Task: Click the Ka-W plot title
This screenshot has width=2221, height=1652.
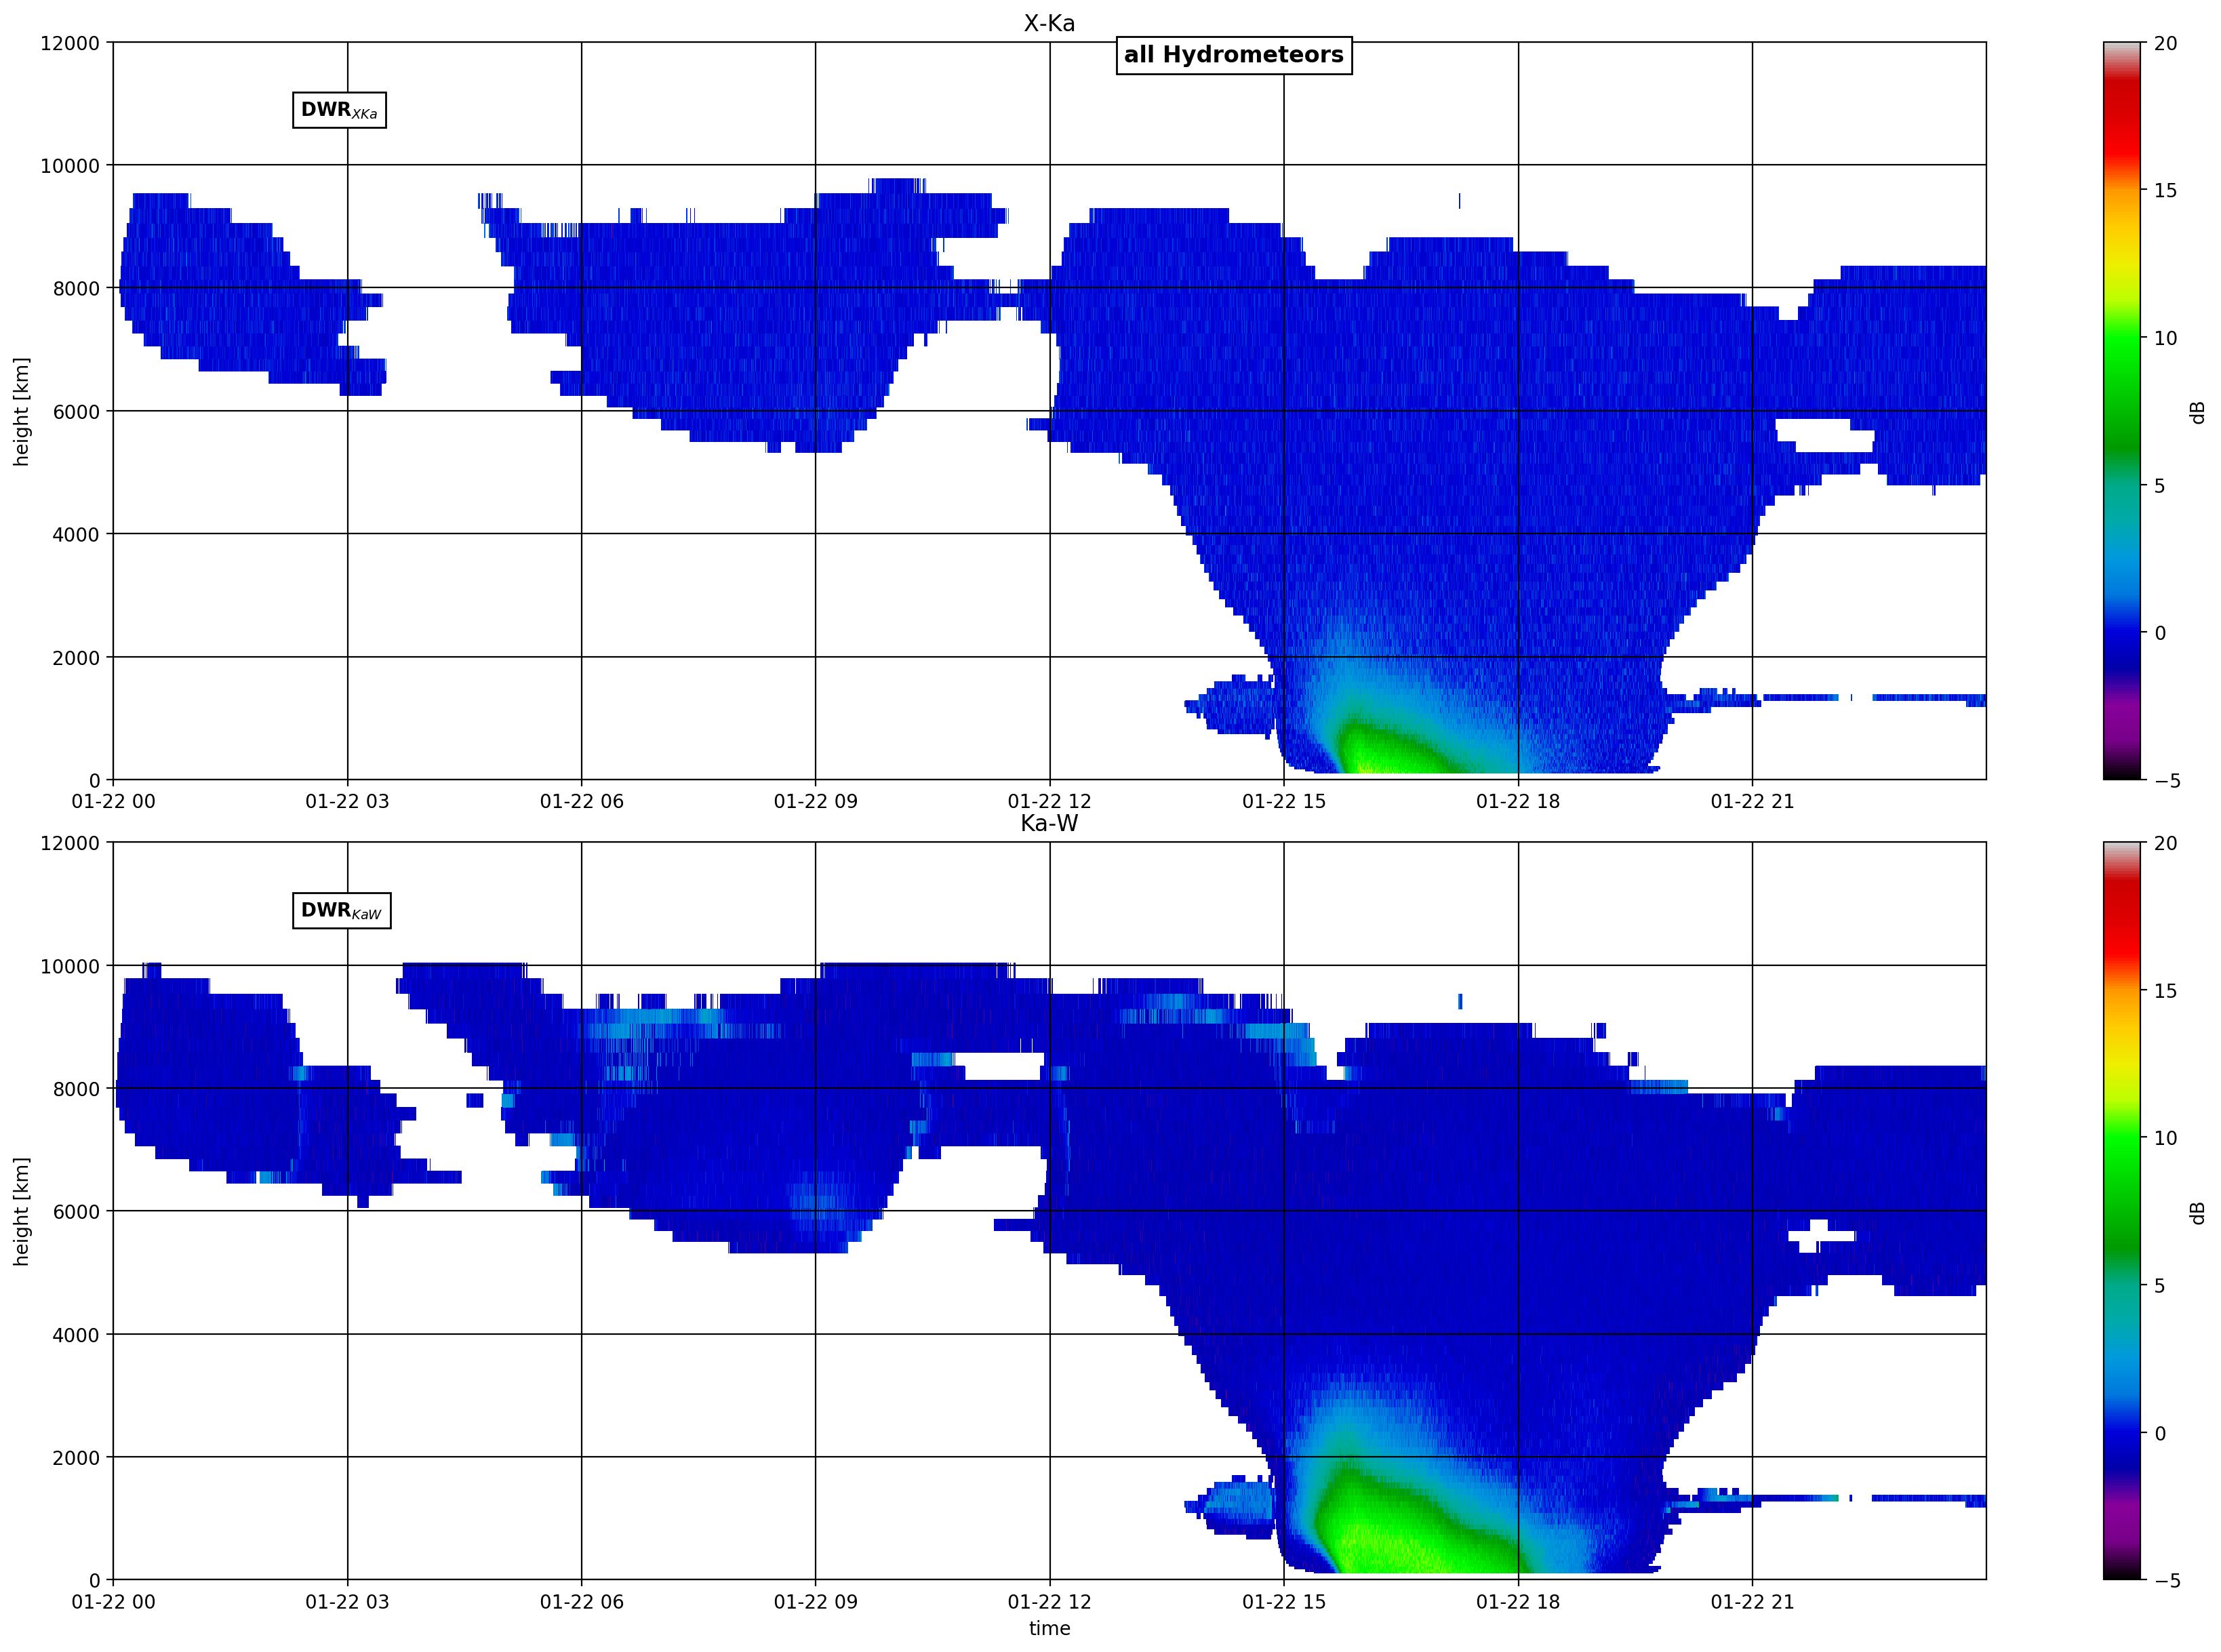Action: [x=1049, y=823]
